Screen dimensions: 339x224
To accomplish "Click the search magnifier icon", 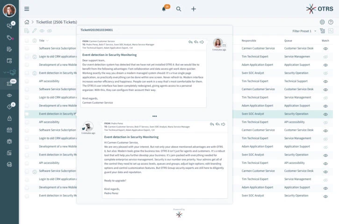I will click(179, 9).
